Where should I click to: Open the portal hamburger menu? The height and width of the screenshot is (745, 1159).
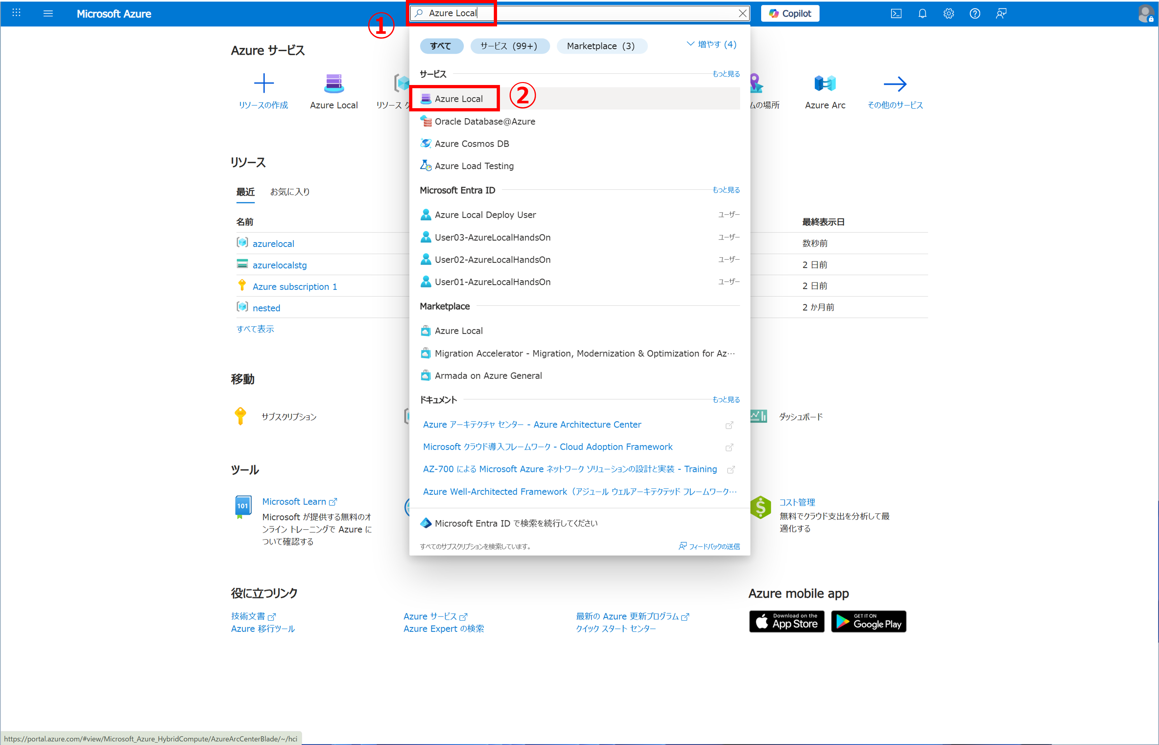click(x=48, y=14)
